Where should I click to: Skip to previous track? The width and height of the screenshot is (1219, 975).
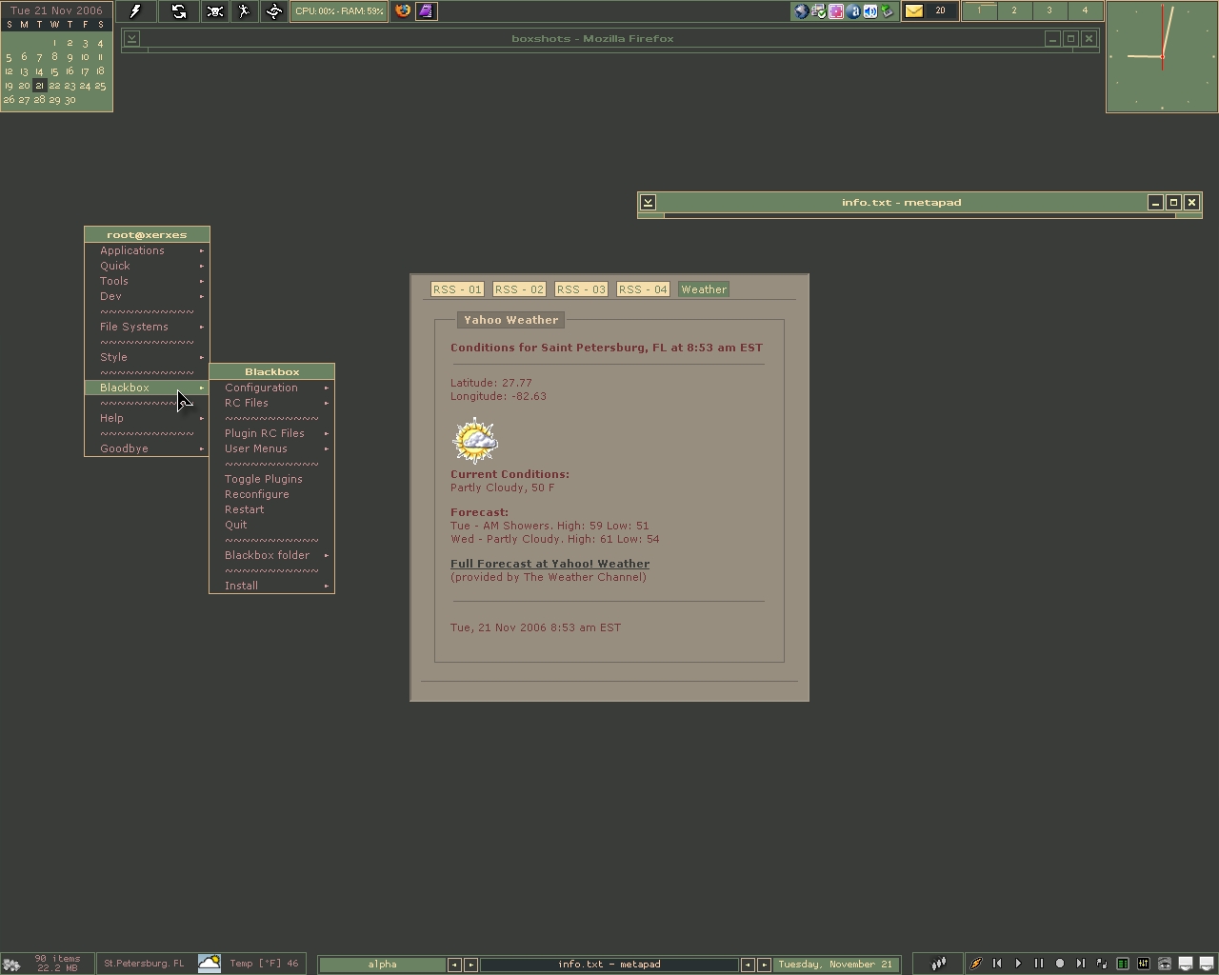point(997,964)
